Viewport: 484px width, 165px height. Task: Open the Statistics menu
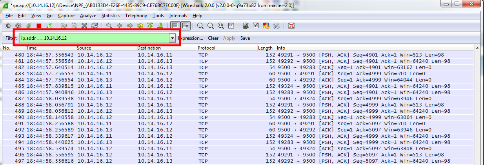coord(111,16)
